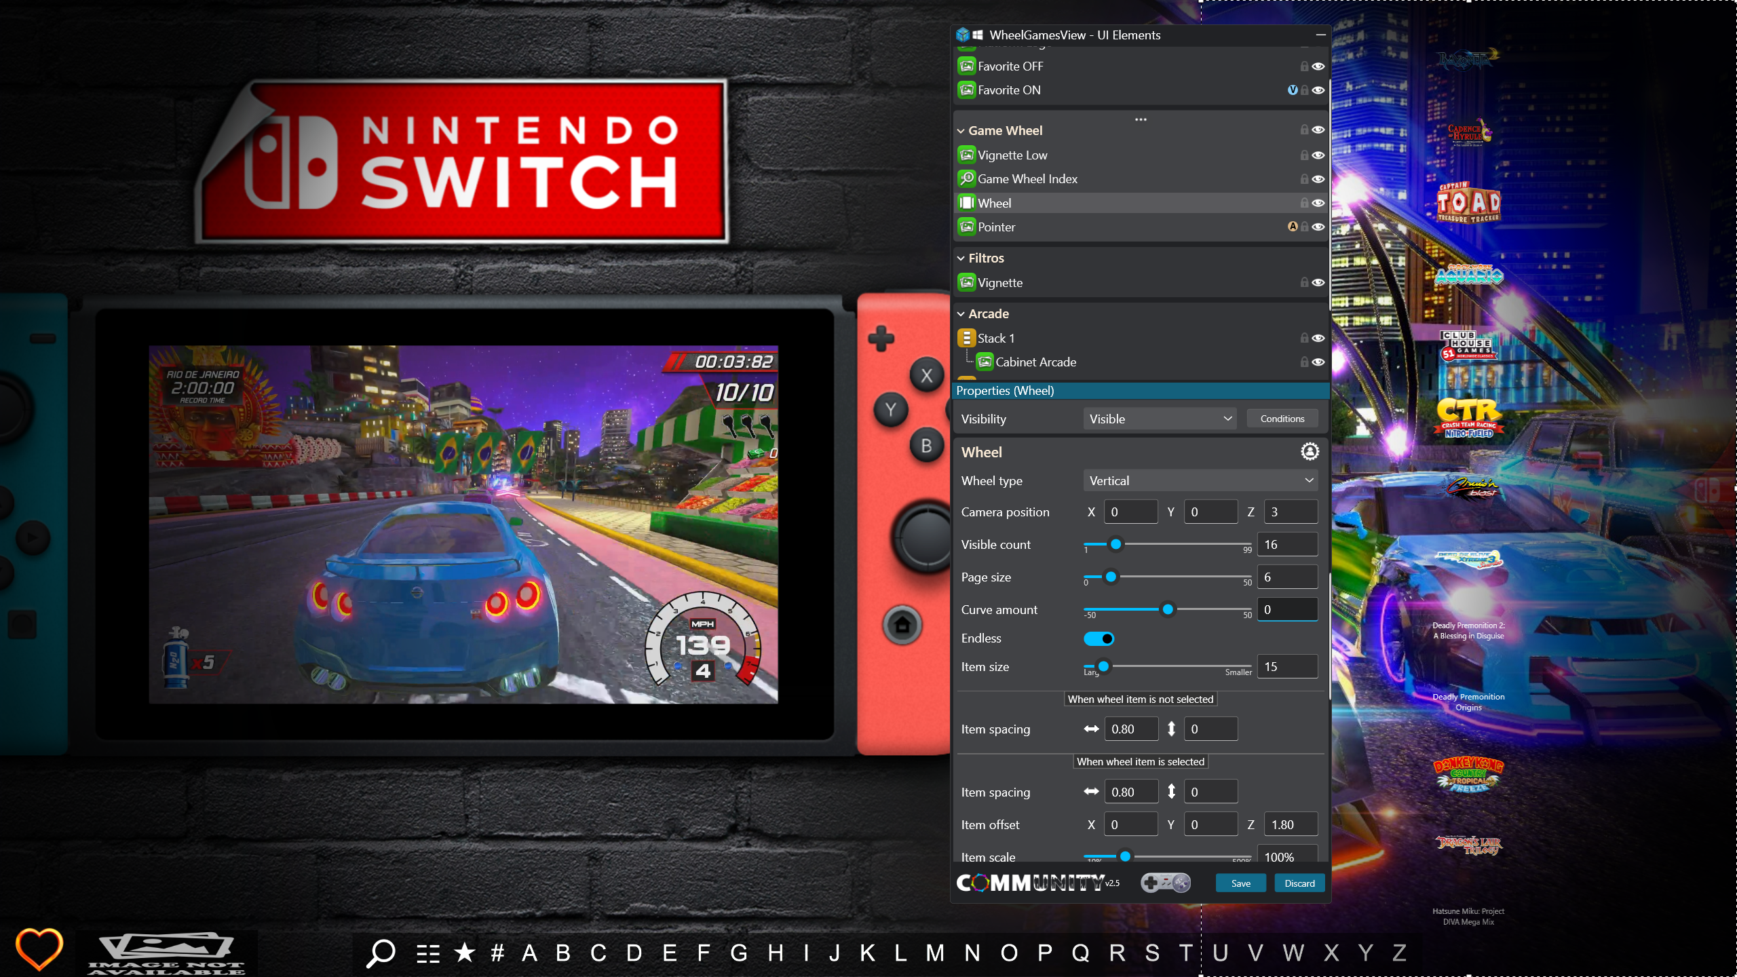The width and height of the screenshot is (1737, 977).
Task: Click the Item offset Z field
Action: click(1291, 824)
